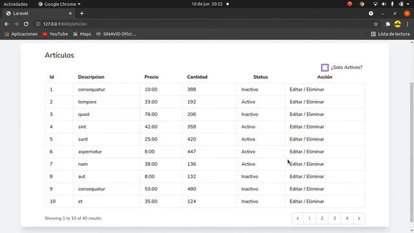Click the Artículos heading
The image size is (414, 233).
(60, 55)
